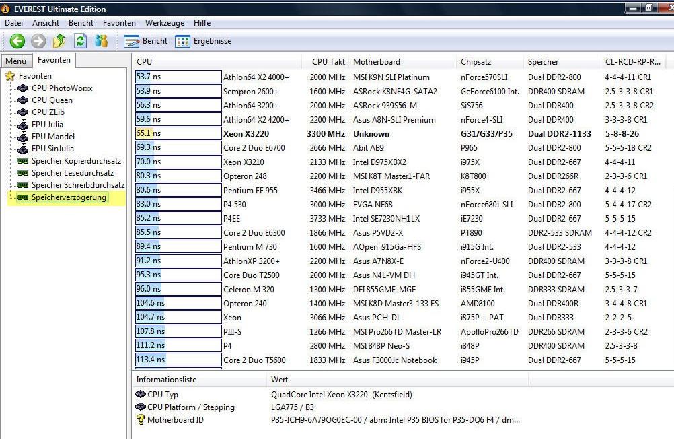Screen dimensions: 674x439
Task: Click the Asus F3000Jc Notebook cell
Action: pyautogui.click(x=395, y=360)
